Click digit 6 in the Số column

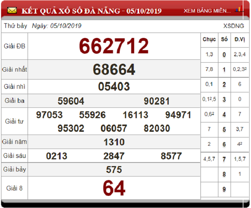tap(224, 144)
